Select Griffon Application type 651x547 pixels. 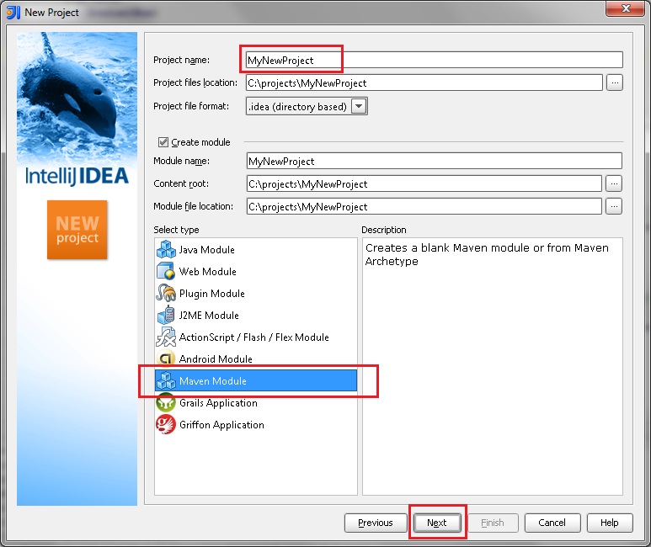pos(256,425)
